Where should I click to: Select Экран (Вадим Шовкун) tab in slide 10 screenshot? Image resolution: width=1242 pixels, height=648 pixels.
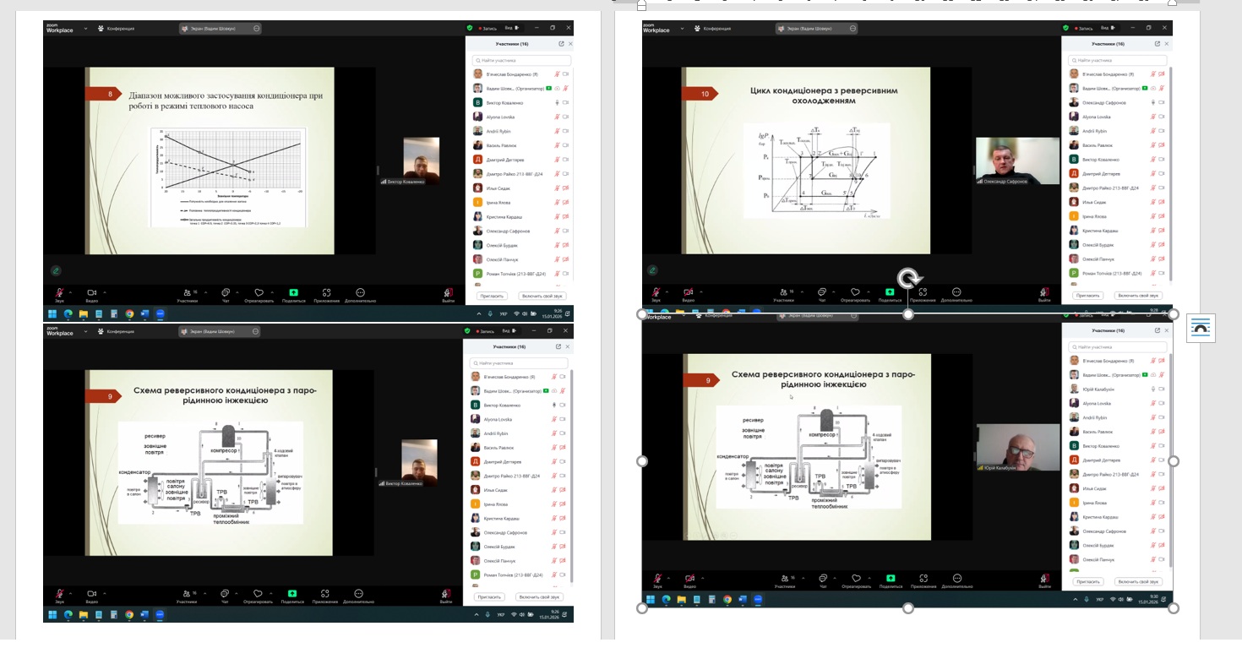pyautogui.click(x=814, y=29)
